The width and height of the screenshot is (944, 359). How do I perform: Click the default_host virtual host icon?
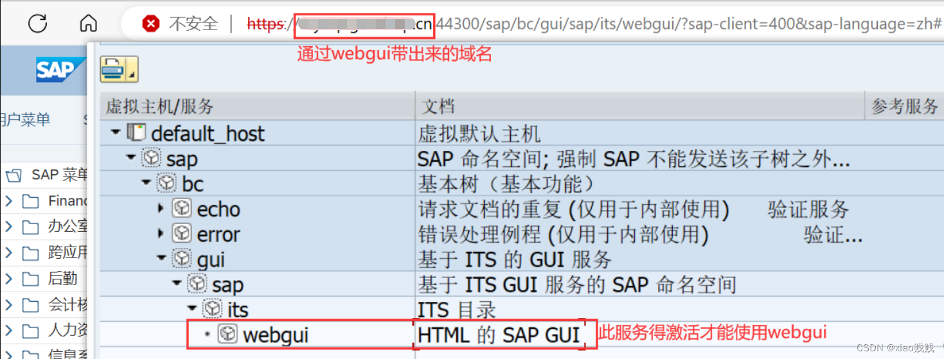tap(136, 133)
